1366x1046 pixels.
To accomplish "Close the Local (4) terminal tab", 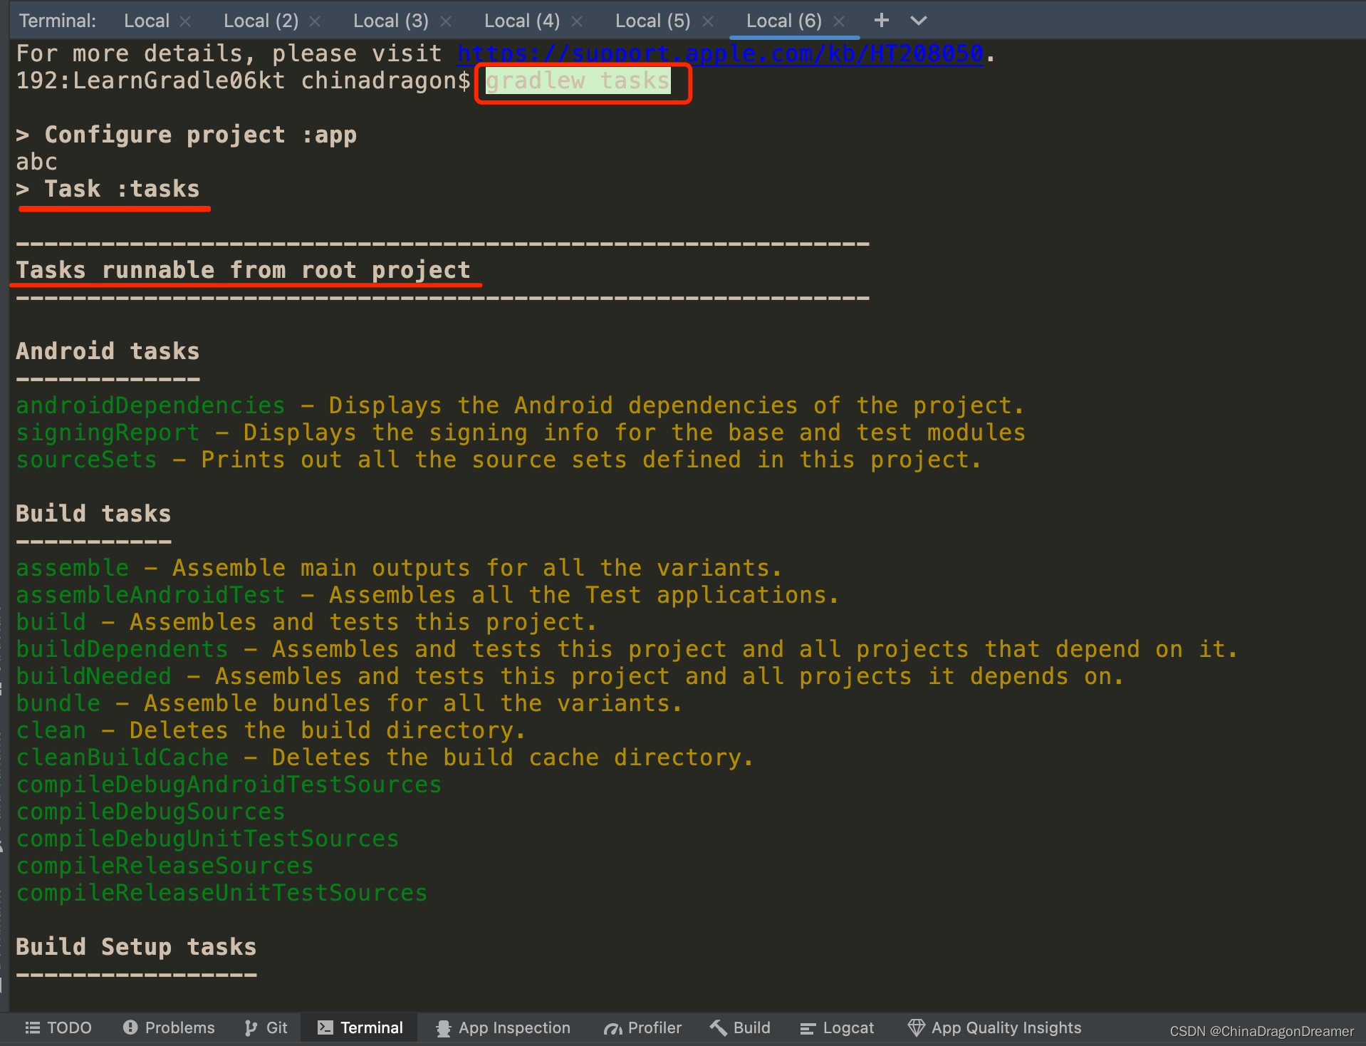I will click(577, 21).
